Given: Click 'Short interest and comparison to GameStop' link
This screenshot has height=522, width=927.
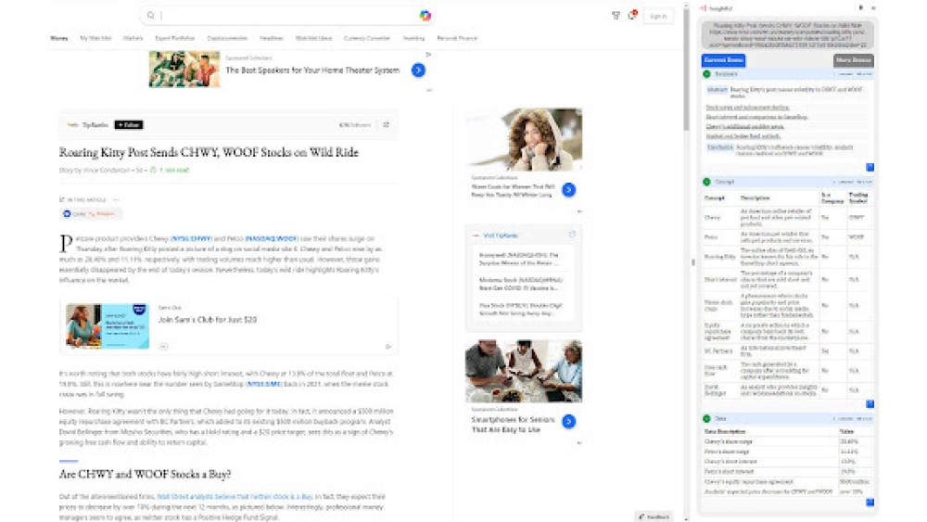Looking at the screenshot, I should click(756, 117).
